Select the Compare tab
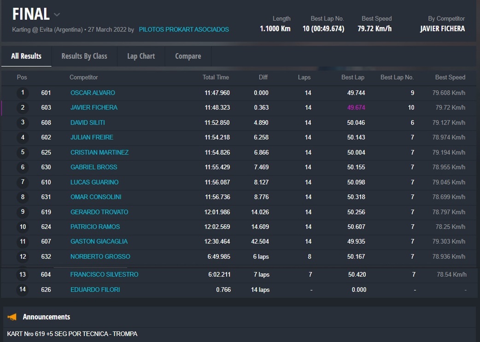Viewport: 480px width, 342px height. [x=188, y=56]
